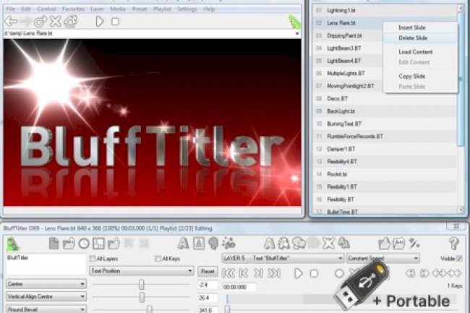Image resolution: width=470 pixels, height=313 pixels.
Task: Click the 00:00.000 time input field
Action: click(239, 287)
